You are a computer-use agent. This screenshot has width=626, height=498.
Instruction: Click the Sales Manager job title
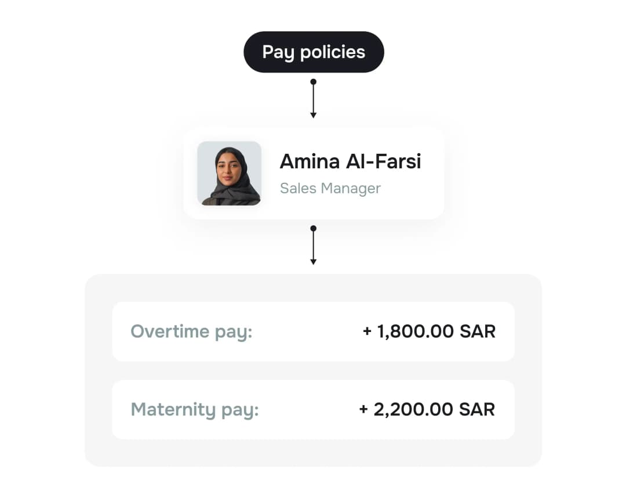(330, 188)
